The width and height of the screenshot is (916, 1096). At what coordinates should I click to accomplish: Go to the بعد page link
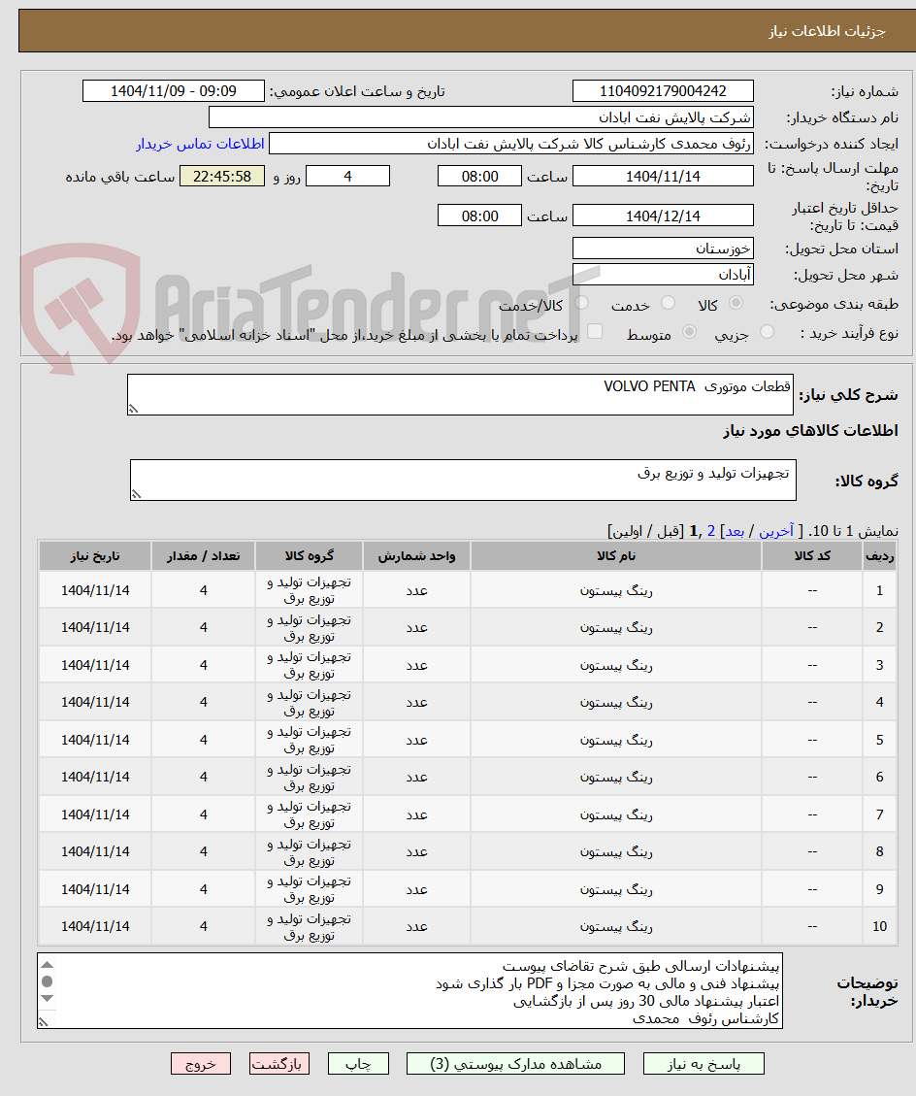[x=736, y=531]
